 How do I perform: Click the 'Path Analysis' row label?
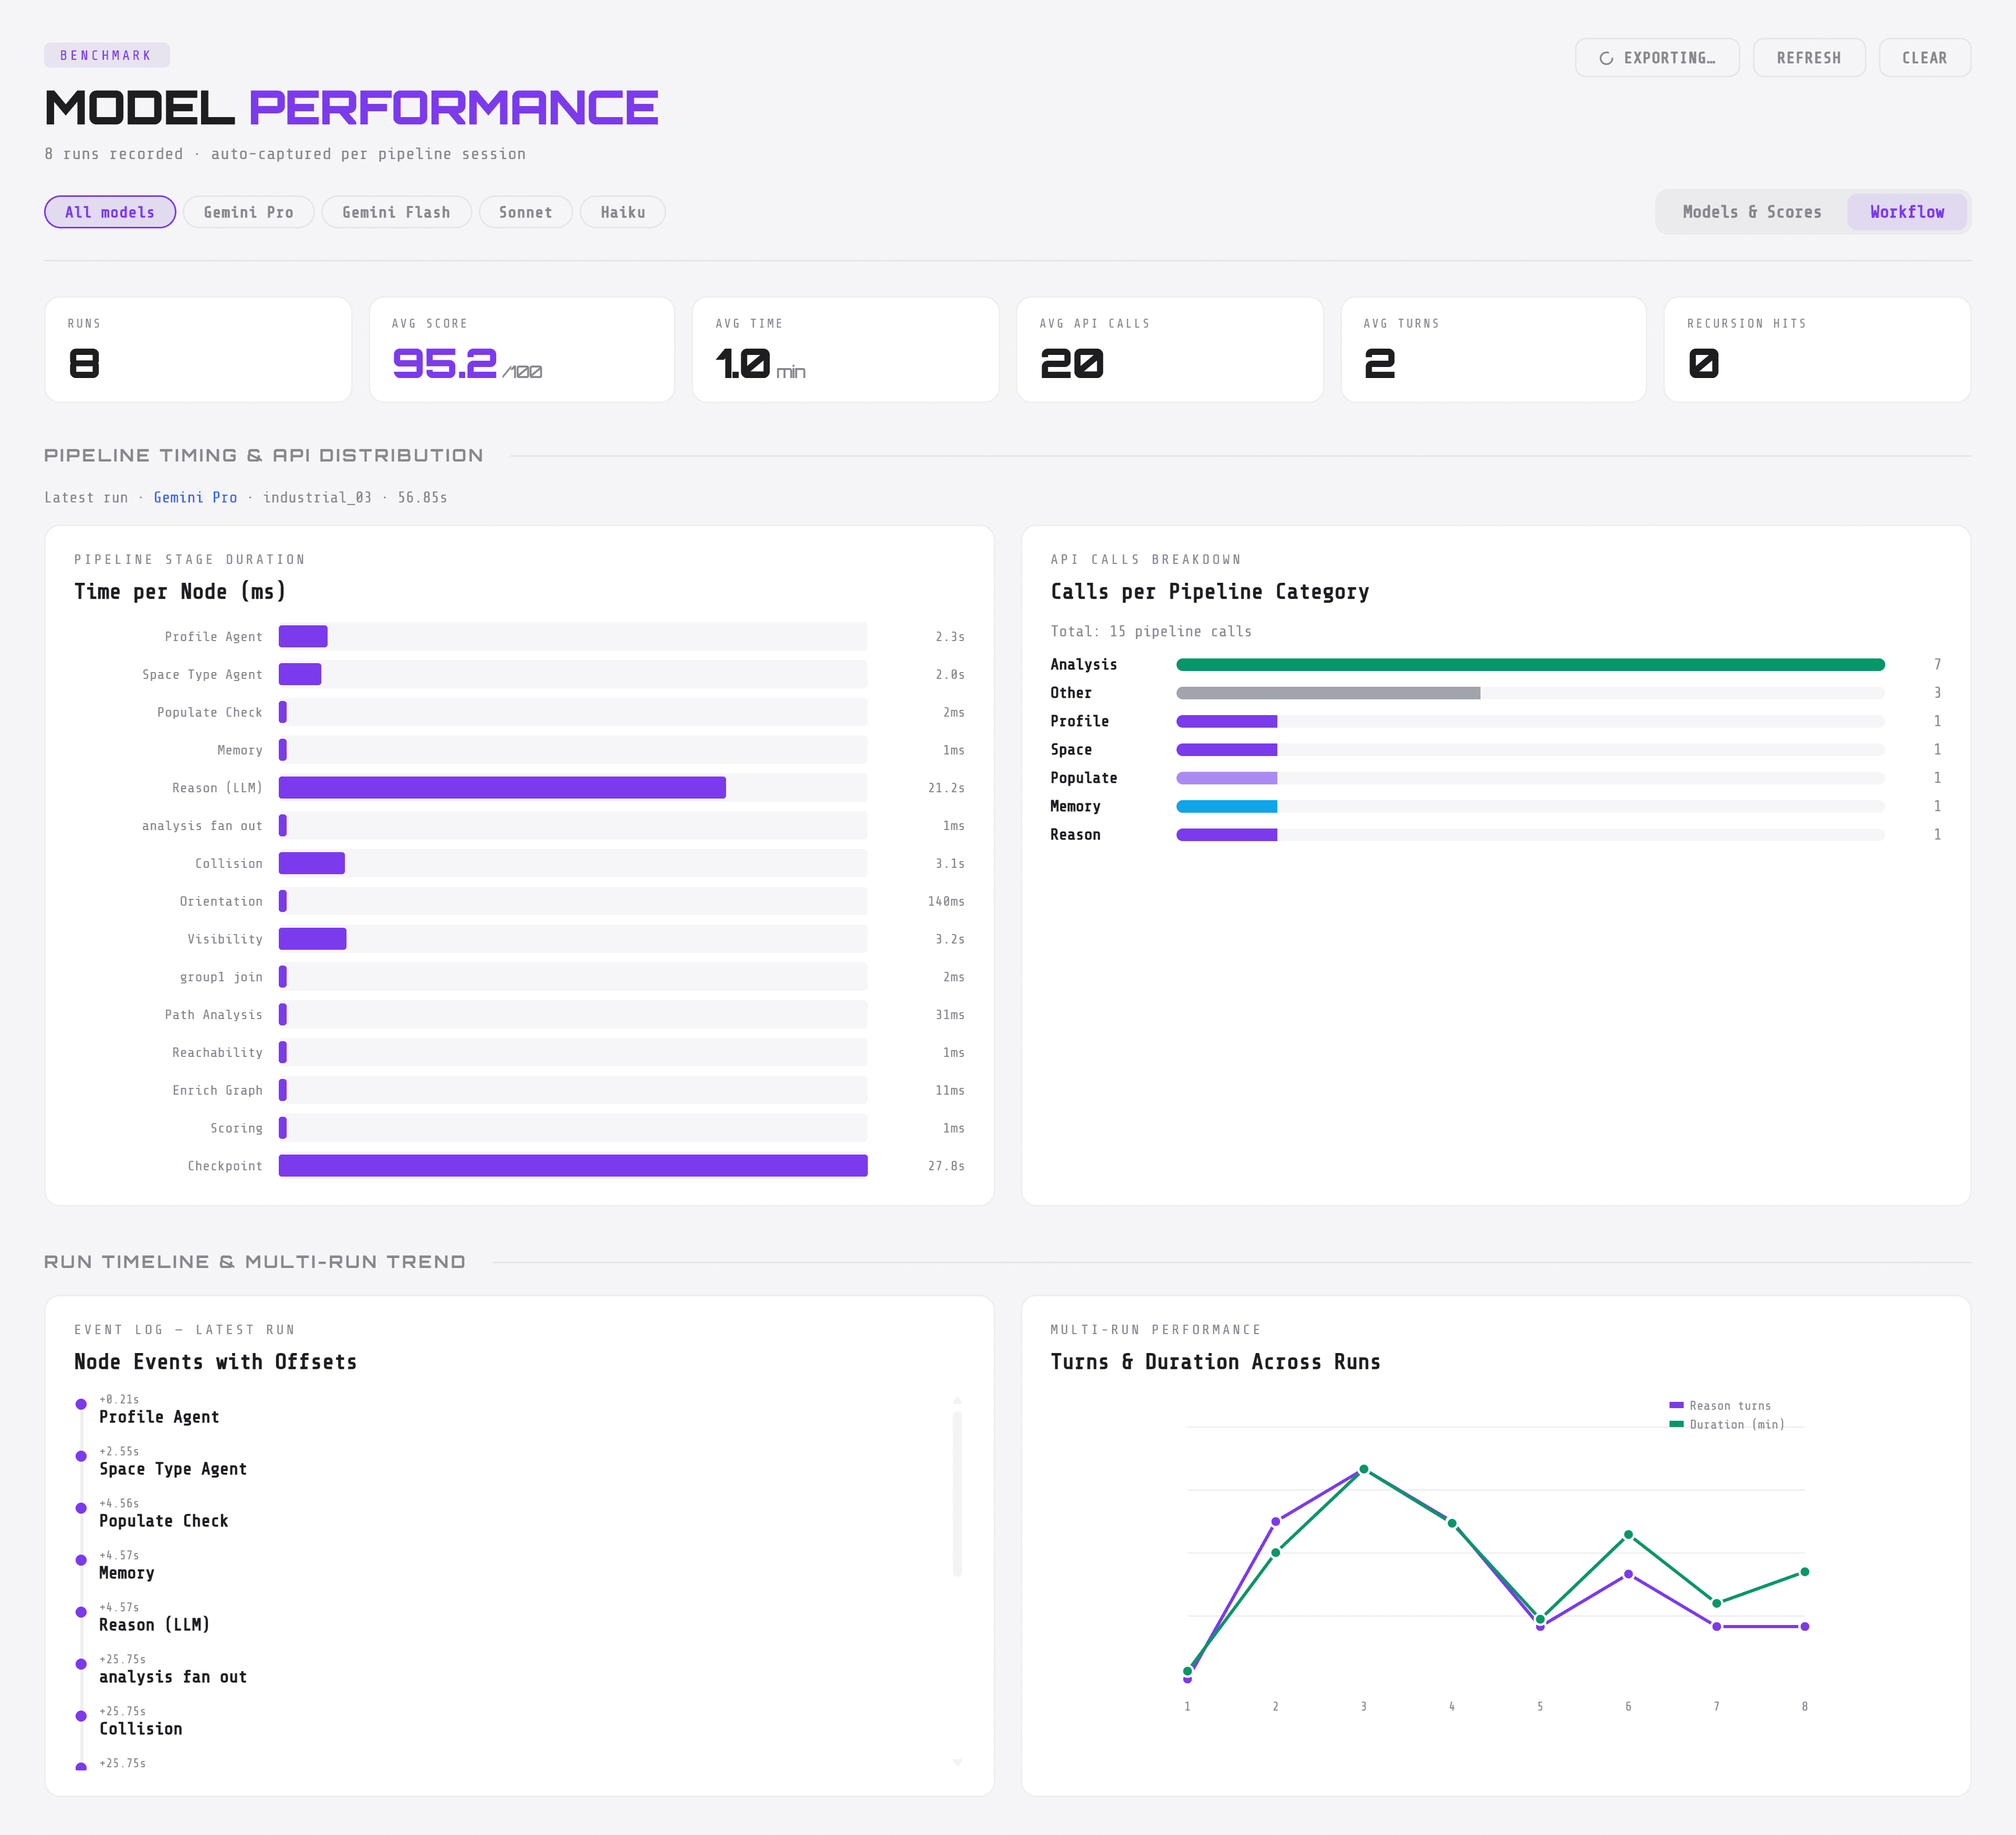214,1014
